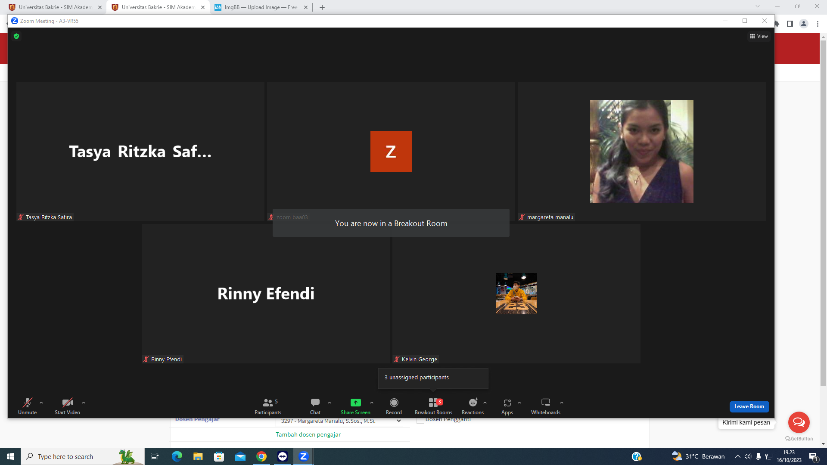Expand video options arrow beside Start Video

coord(84,403)
